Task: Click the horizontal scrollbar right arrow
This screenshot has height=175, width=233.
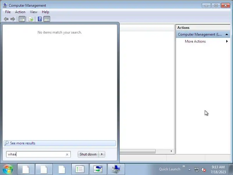Action: pyautogui.click(x=171, y=151)
